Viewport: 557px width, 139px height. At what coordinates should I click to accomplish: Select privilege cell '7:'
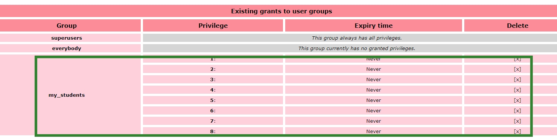pyautogui.click(x=213, y=121)
